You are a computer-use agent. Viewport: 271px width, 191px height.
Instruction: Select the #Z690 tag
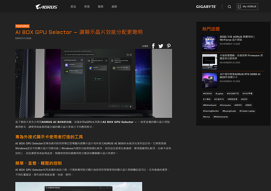[x=248, y=105]
